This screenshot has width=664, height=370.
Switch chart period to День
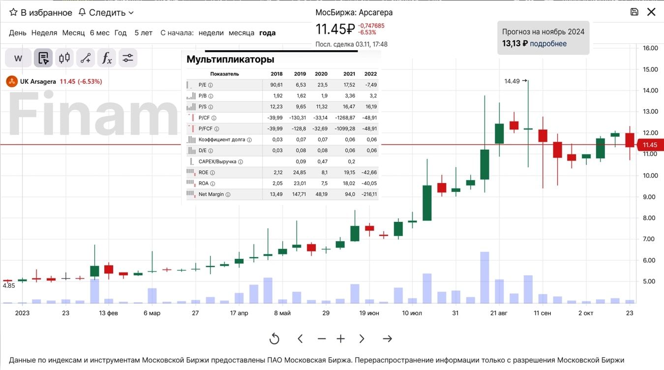pos(18,33)
